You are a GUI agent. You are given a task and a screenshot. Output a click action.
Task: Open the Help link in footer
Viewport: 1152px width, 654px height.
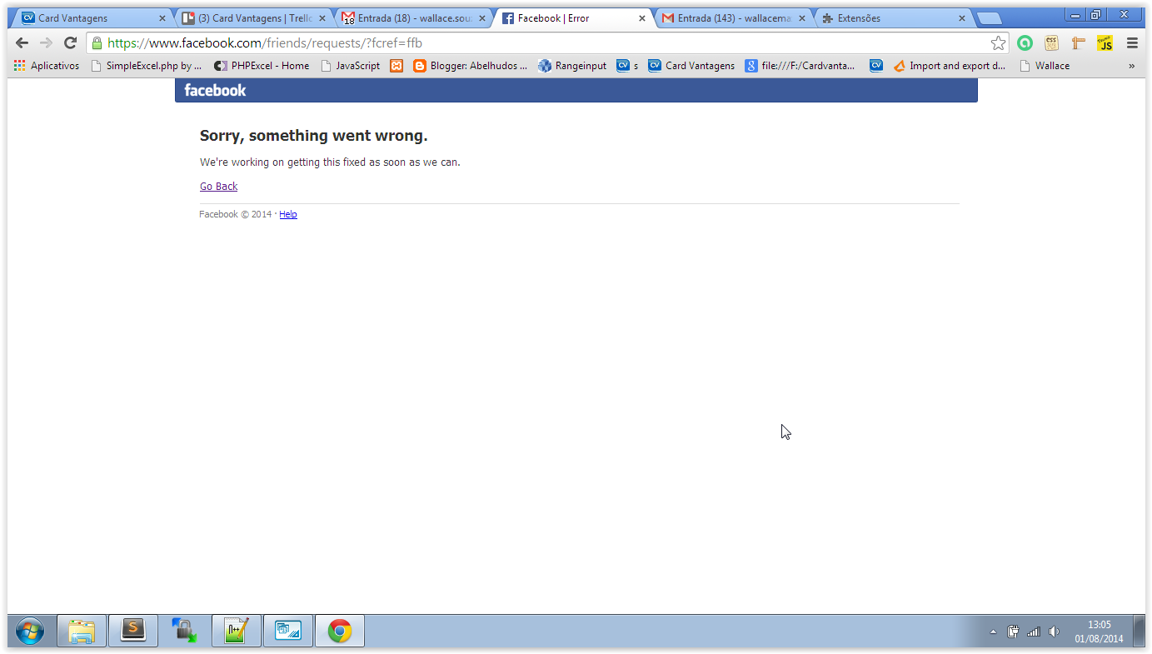click(x=288, y=215)
